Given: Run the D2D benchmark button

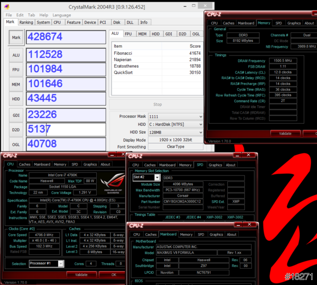Looking at the screenshot, I should coord(16,130).
